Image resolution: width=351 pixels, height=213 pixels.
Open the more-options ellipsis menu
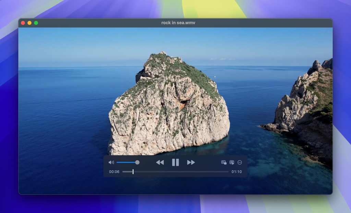240,162
